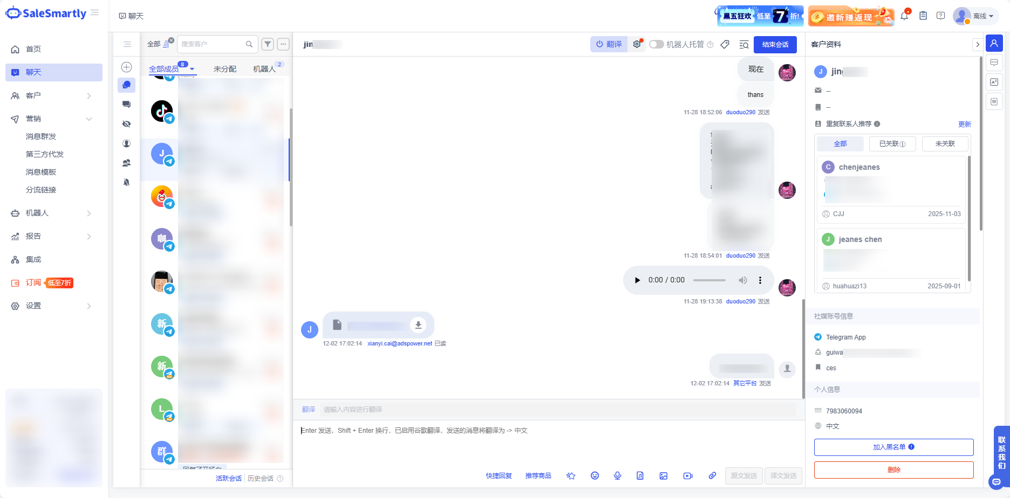
Task: Switch to the 未分配 tab
Action: tap(224, 69)
